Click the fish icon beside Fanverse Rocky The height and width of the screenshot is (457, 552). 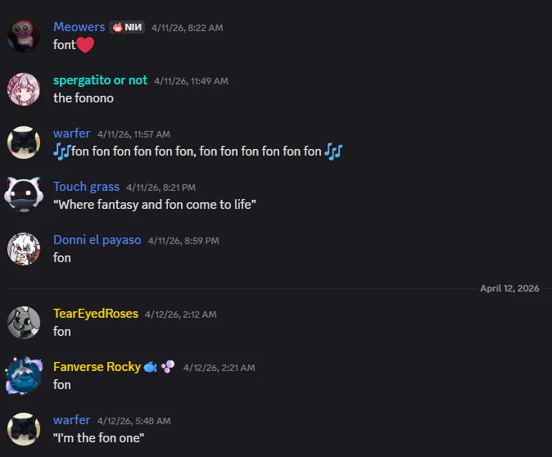tap(151, 367)
